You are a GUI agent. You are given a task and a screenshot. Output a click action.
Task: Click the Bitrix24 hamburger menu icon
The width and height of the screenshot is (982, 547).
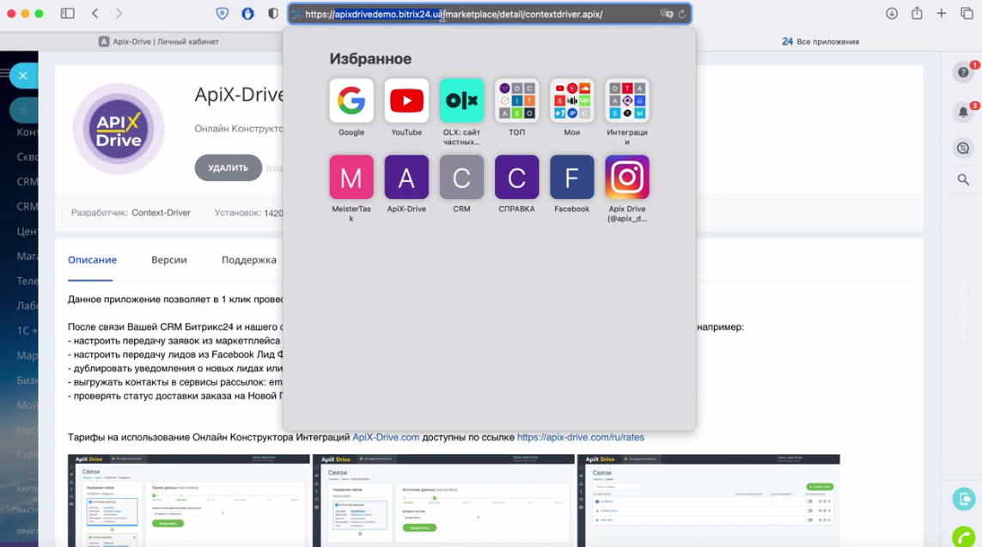(x=4, y=73)
